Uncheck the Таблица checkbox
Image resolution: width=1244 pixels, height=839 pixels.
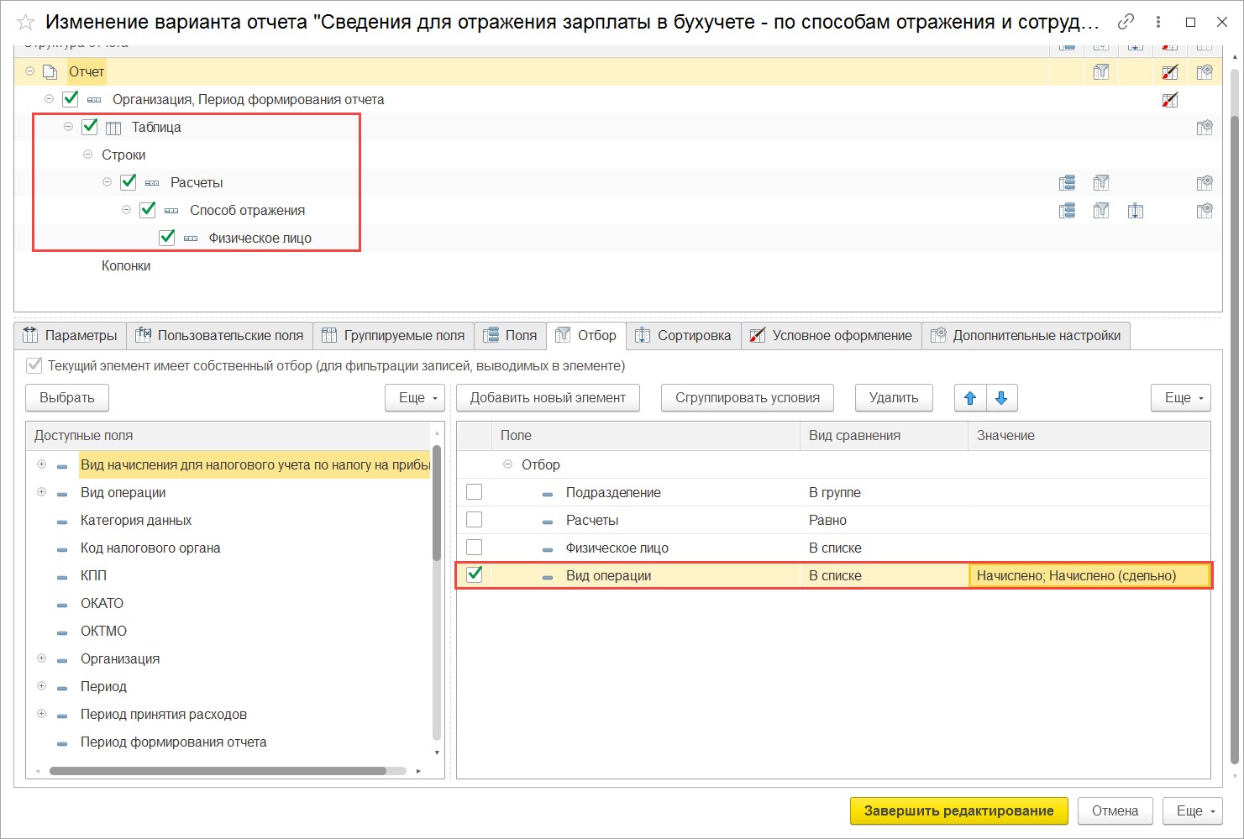90,127
